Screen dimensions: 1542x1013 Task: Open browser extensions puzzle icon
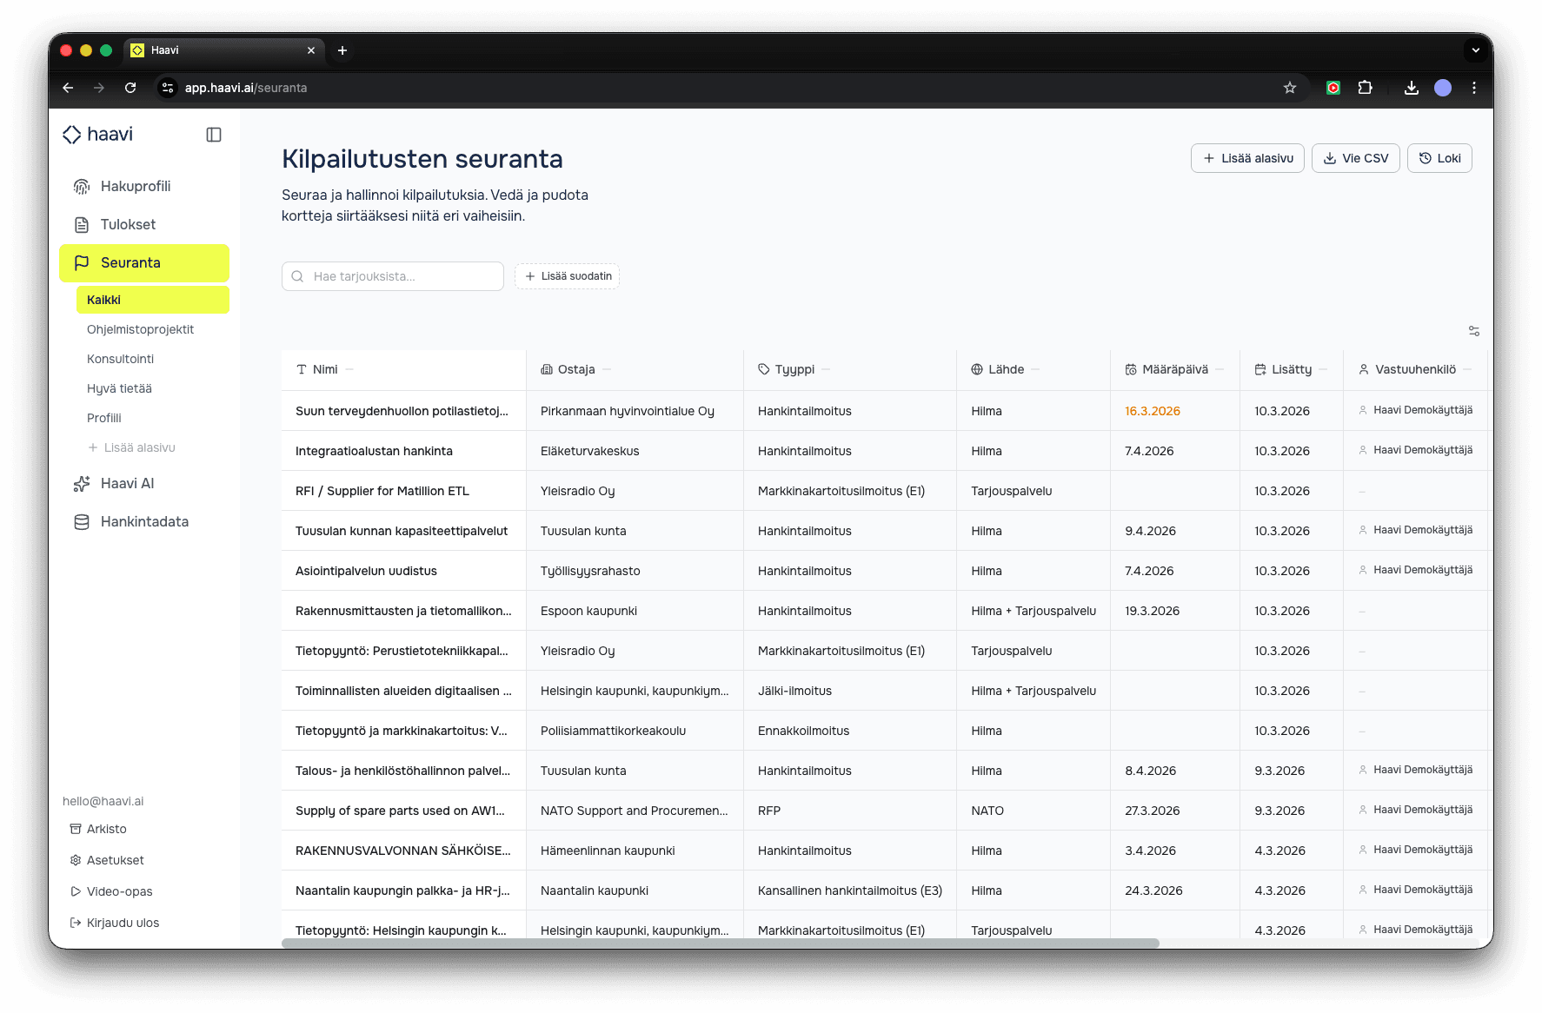click(x=1365, y=88)
